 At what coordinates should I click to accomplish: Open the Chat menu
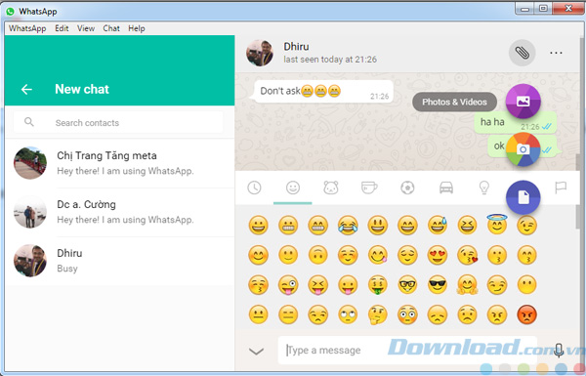[x=111, y=28]
